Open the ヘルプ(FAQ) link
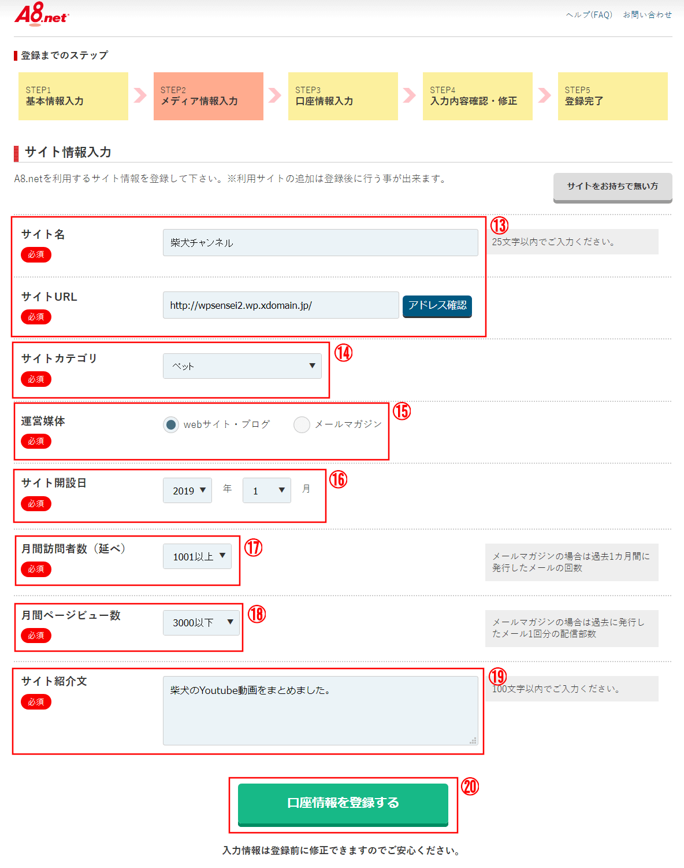Image resolution: width=684 pixels, height=868 pixels. click(x=589, y=14)
